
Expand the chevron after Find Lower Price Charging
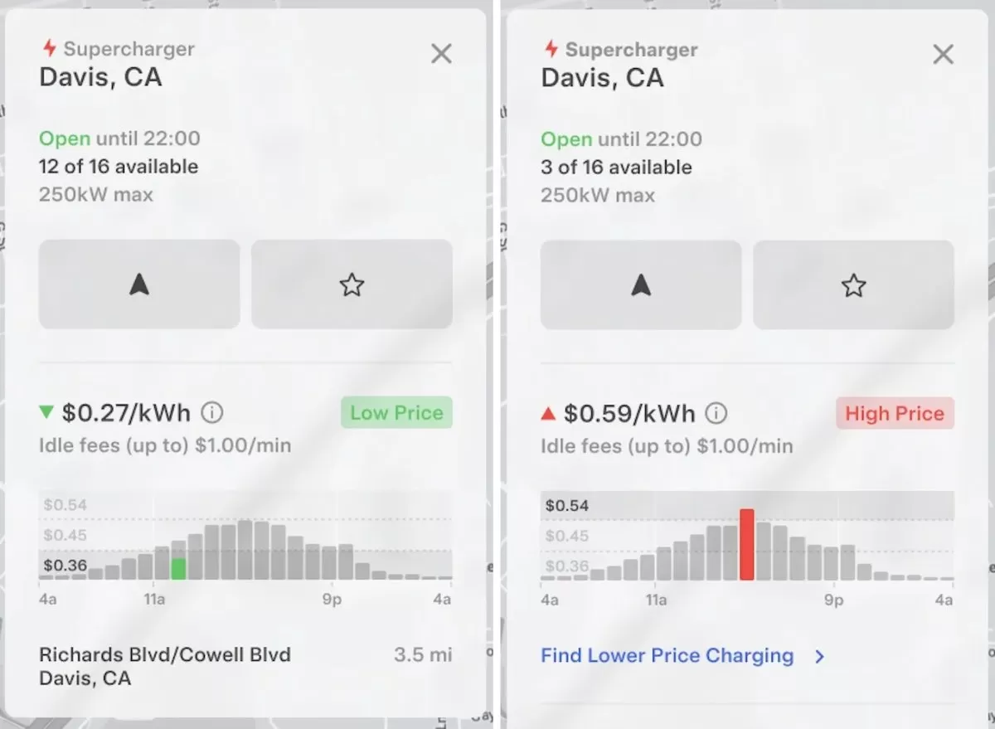click(819, 657)
